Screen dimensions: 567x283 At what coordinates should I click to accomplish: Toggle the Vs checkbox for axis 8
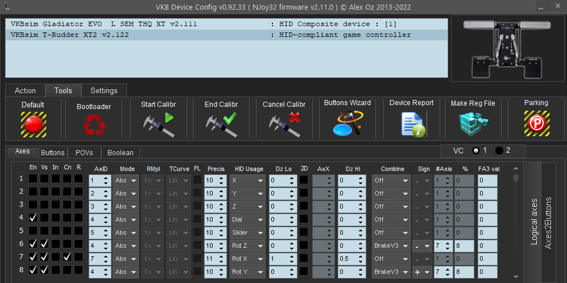pos(44,269)
